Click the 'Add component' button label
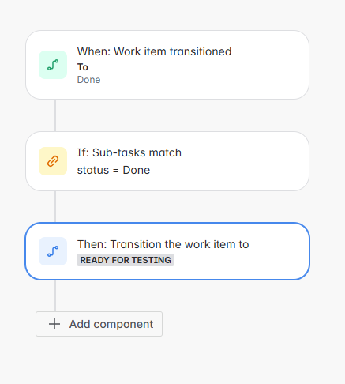The width and height of the screenshot is (345, 384). click(111, 324)
